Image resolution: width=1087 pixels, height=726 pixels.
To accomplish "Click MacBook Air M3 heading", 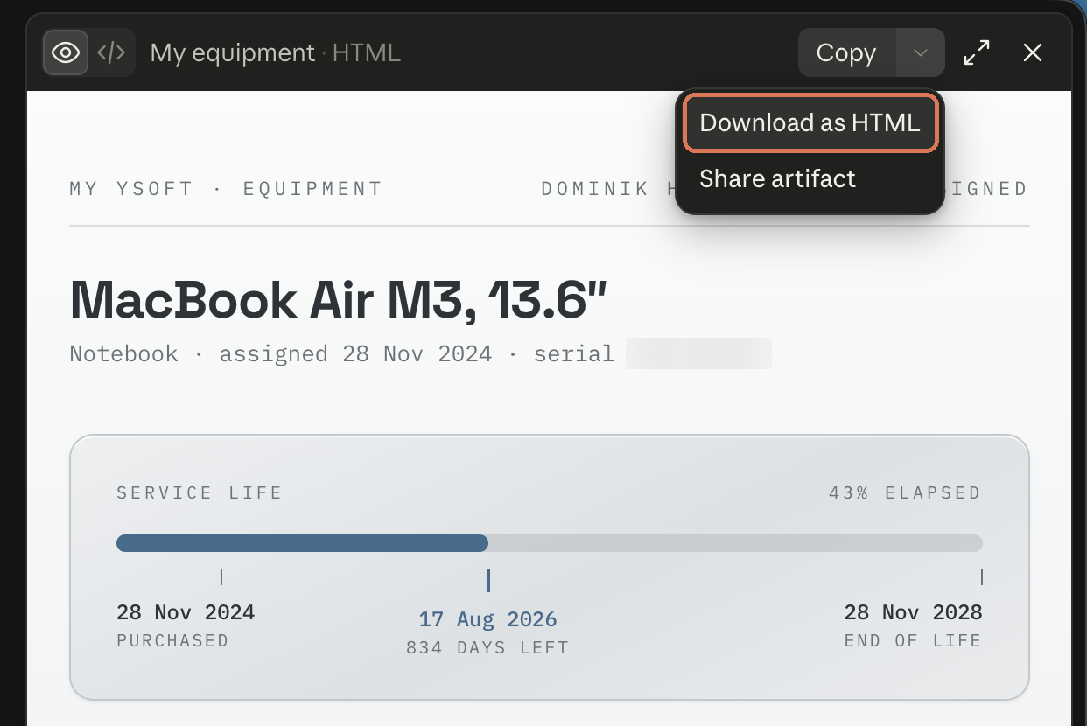I will (x=337, y=299).
